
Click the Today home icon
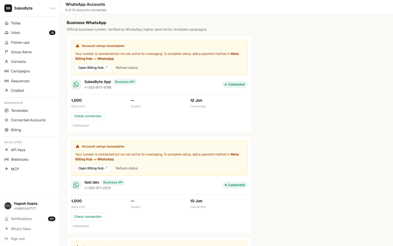click(7, 23)
